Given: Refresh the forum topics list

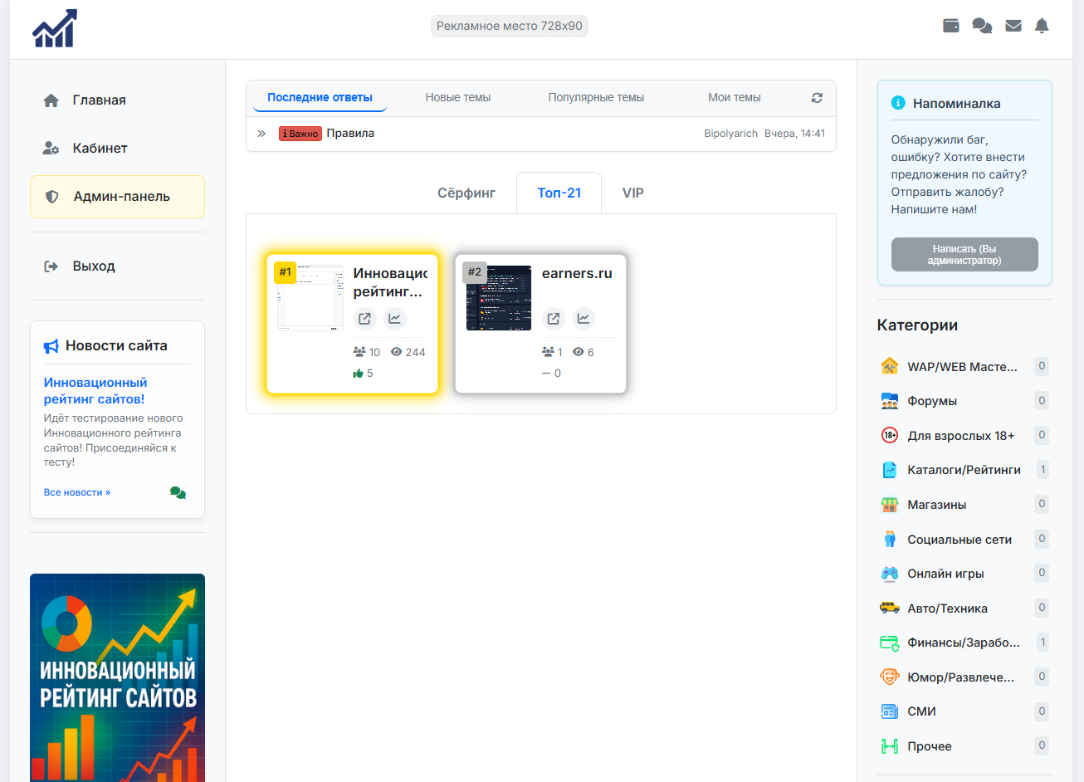Looking at the screenshot, I should [x=817, y=98].
